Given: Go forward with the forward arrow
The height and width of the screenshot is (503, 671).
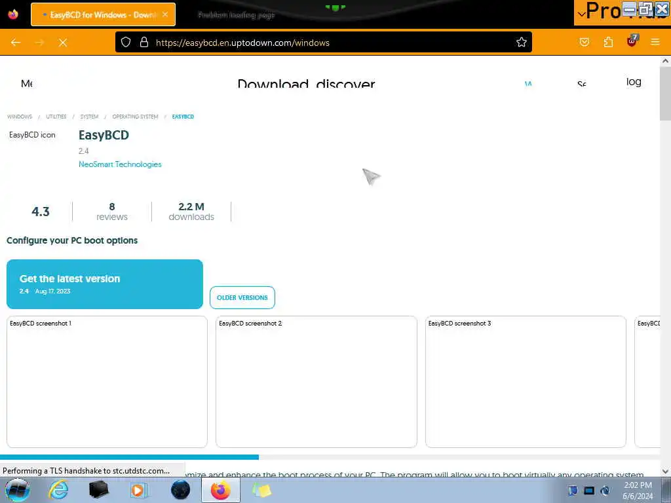Looking at the screenshot, I should pos(39,43).
